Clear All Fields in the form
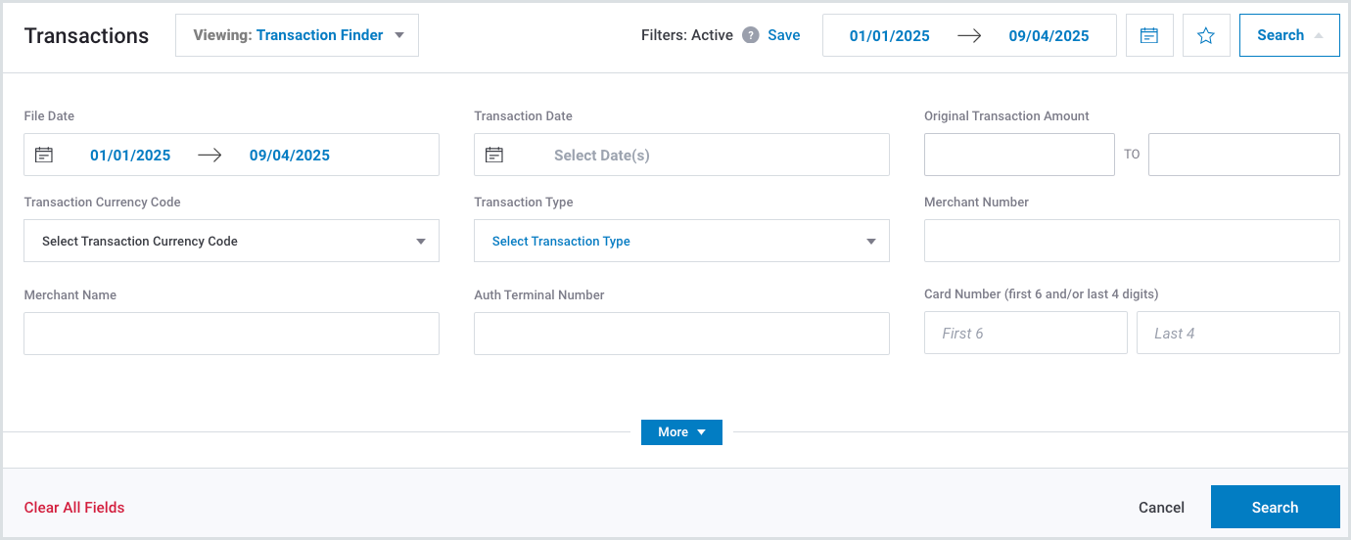This screenshot has height=540, width=1351. [x=74, y=507]
